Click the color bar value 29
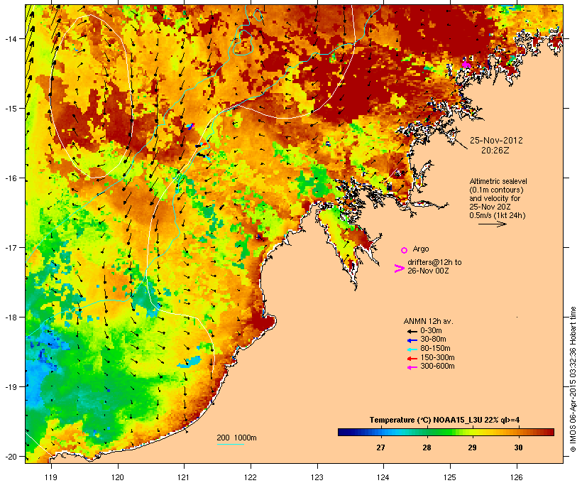582x483 pixels. (472, 447)
